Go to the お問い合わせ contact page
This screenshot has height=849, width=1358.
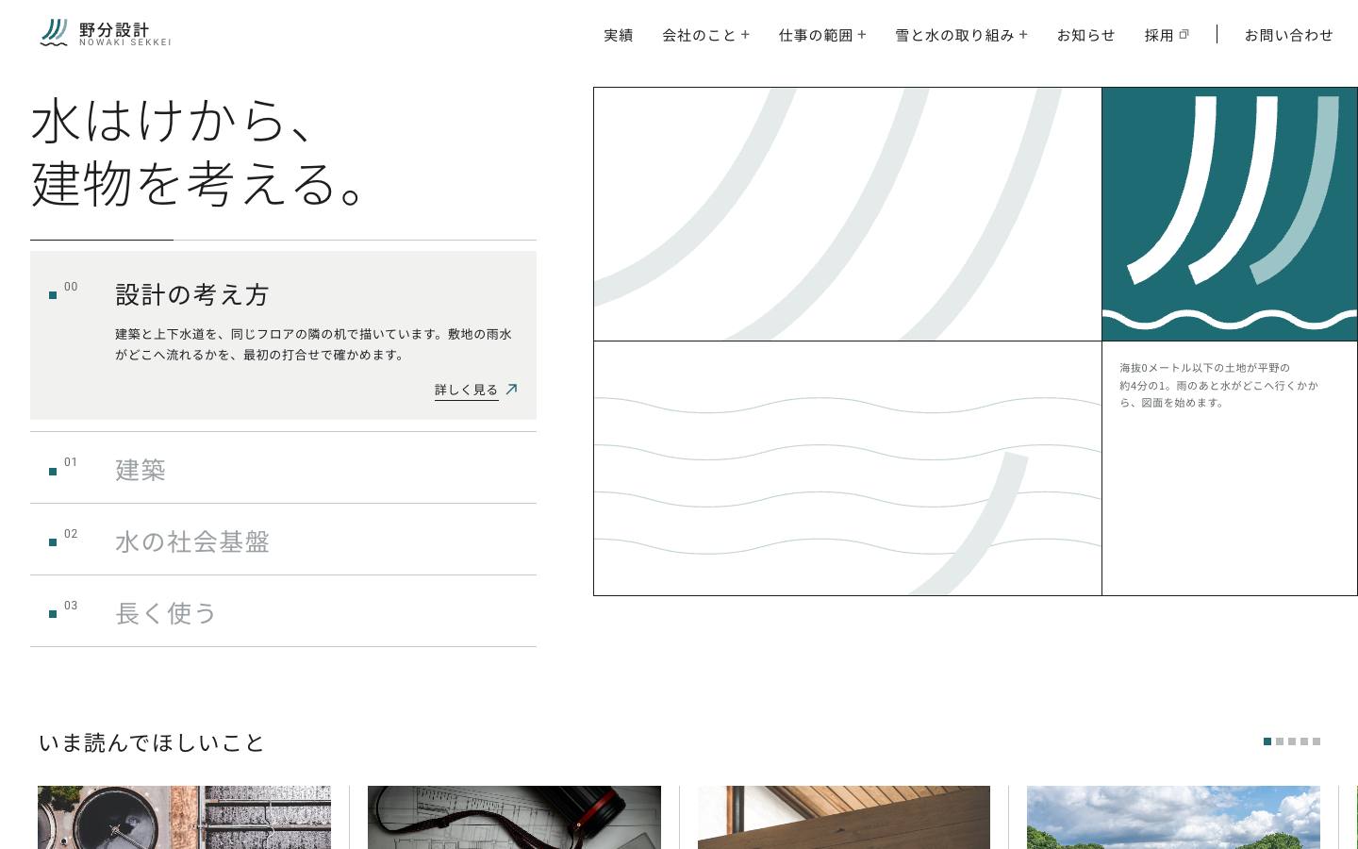pos(1288,35)
